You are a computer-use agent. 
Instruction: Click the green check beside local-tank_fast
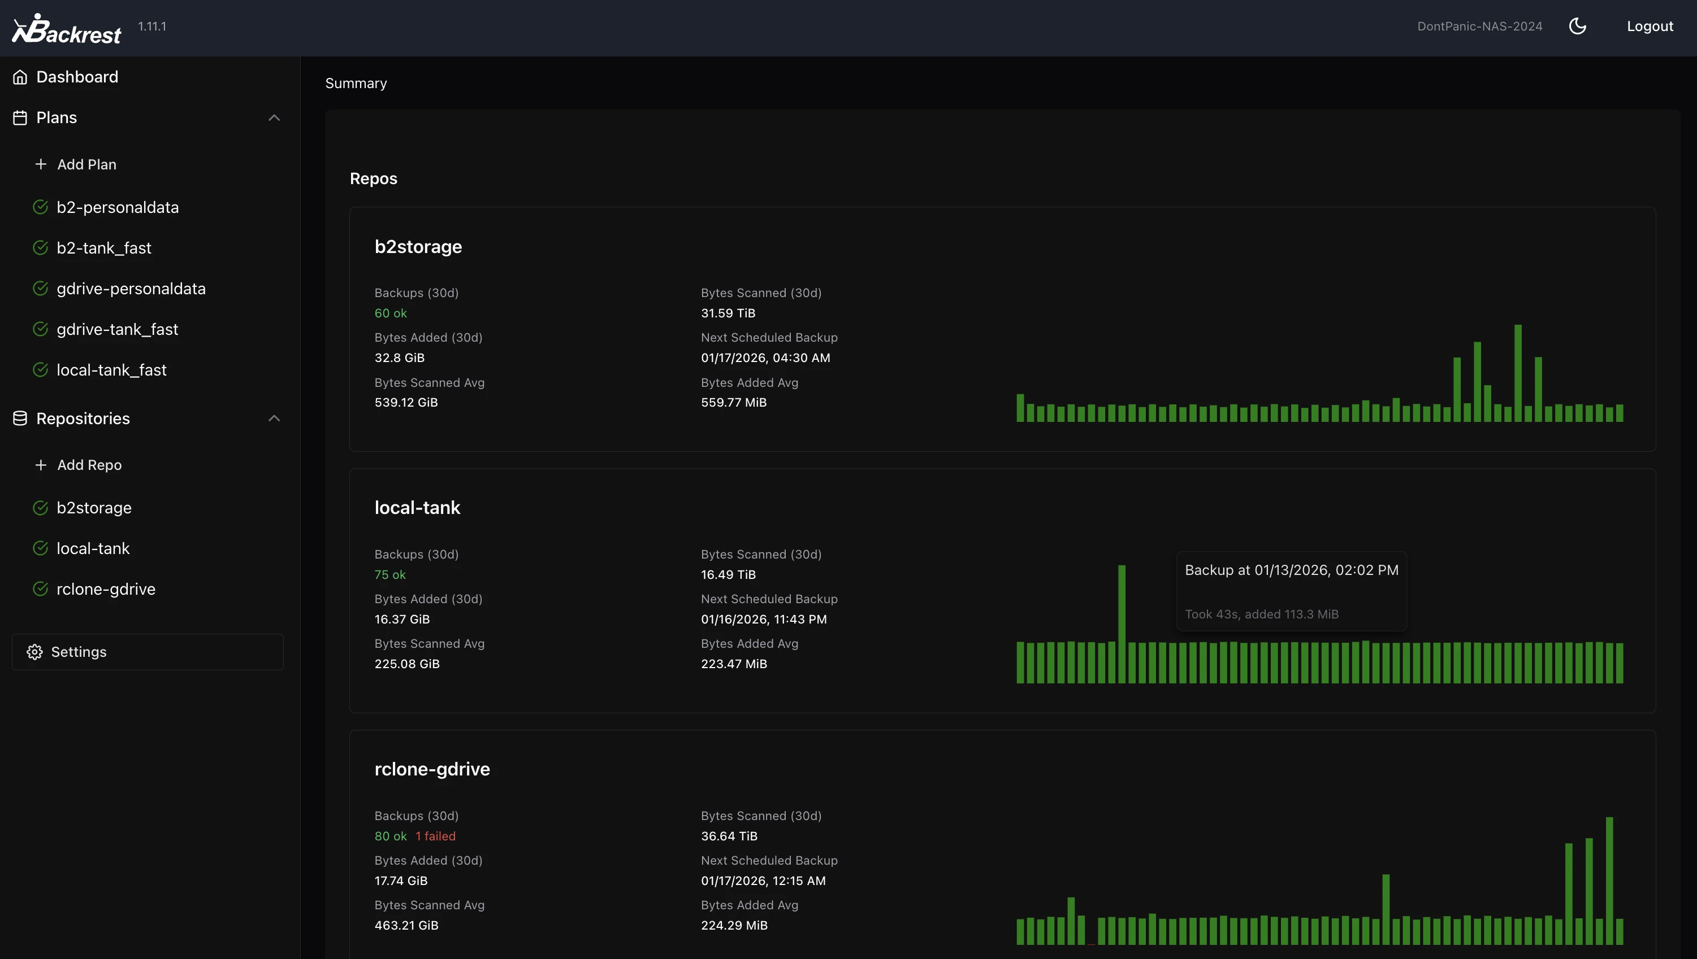[40, 369]
